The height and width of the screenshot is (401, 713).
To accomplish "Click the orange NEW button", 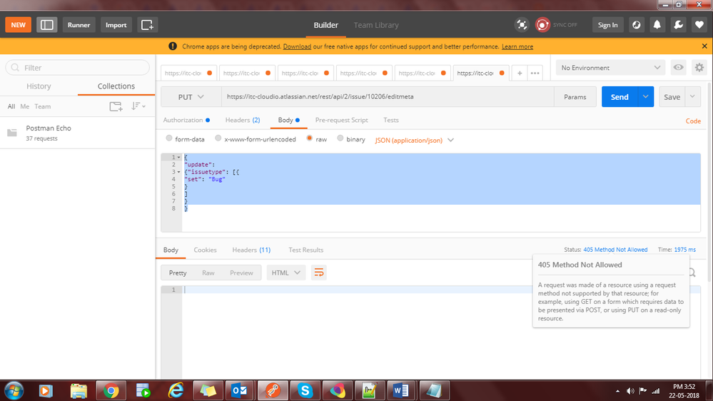I will 18,25.
